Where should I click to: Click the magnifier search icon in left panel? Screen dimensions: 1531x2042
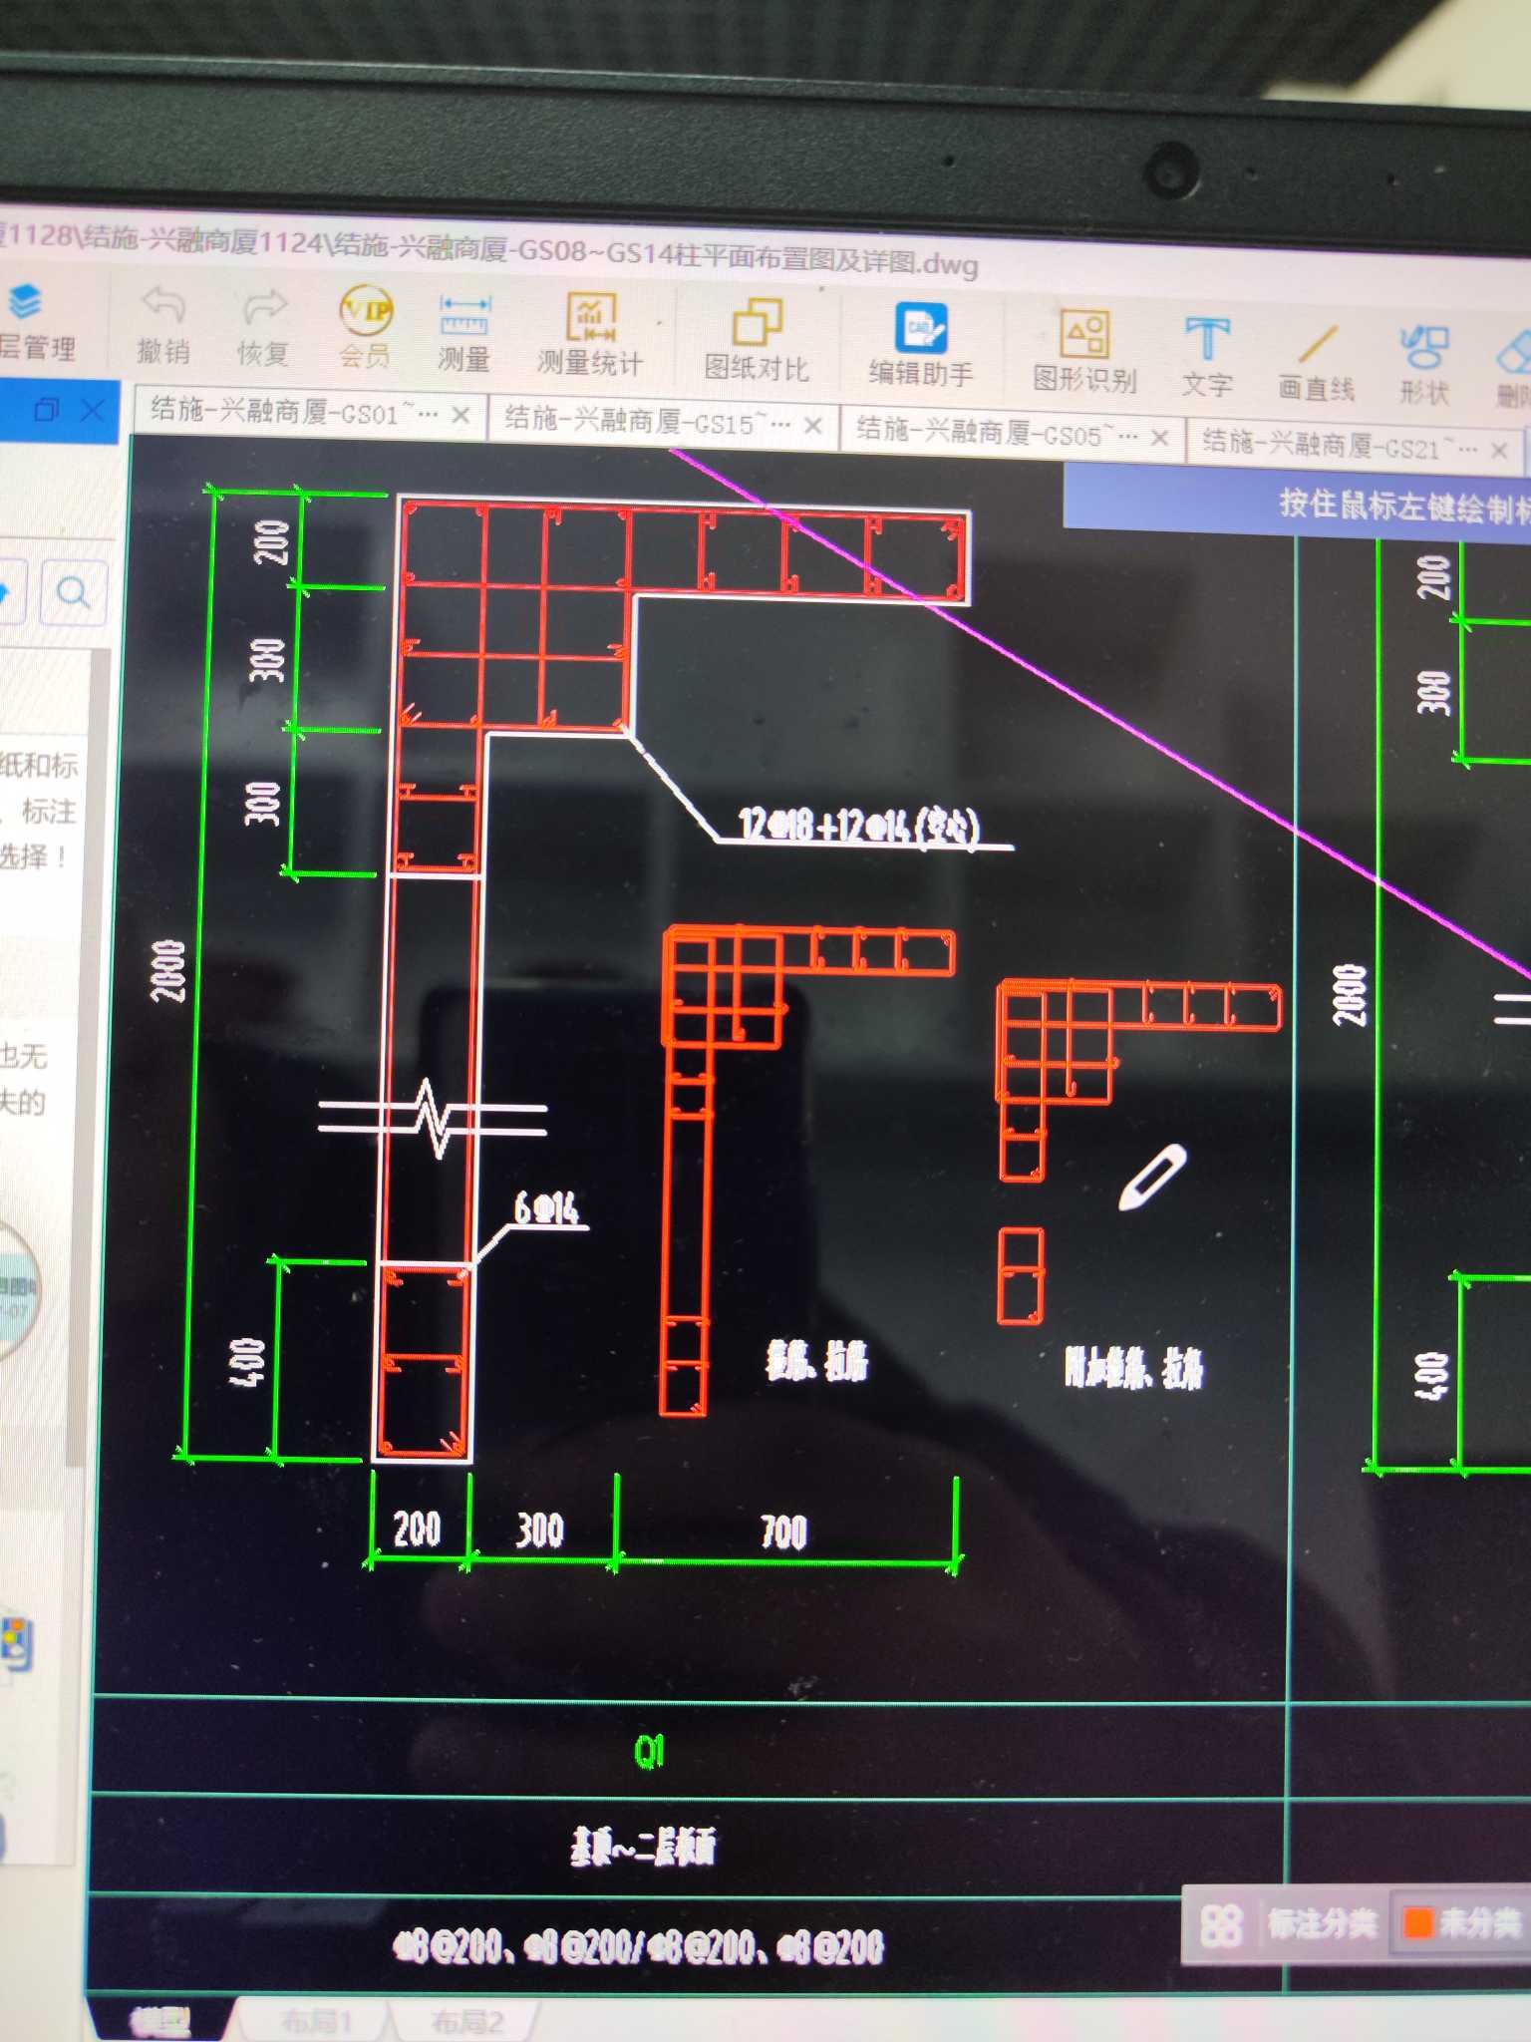(73, 593)
